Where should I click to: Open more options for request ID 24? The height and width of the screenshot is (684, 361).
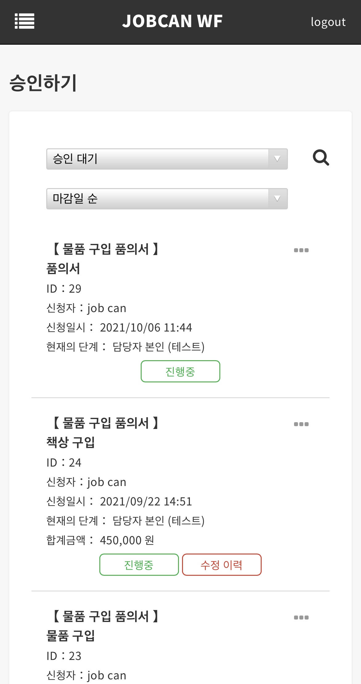pos(301,424)
